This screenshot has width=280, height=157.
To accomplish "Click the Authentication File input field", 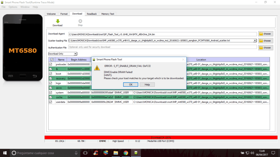I will click(x=162, y=47).
